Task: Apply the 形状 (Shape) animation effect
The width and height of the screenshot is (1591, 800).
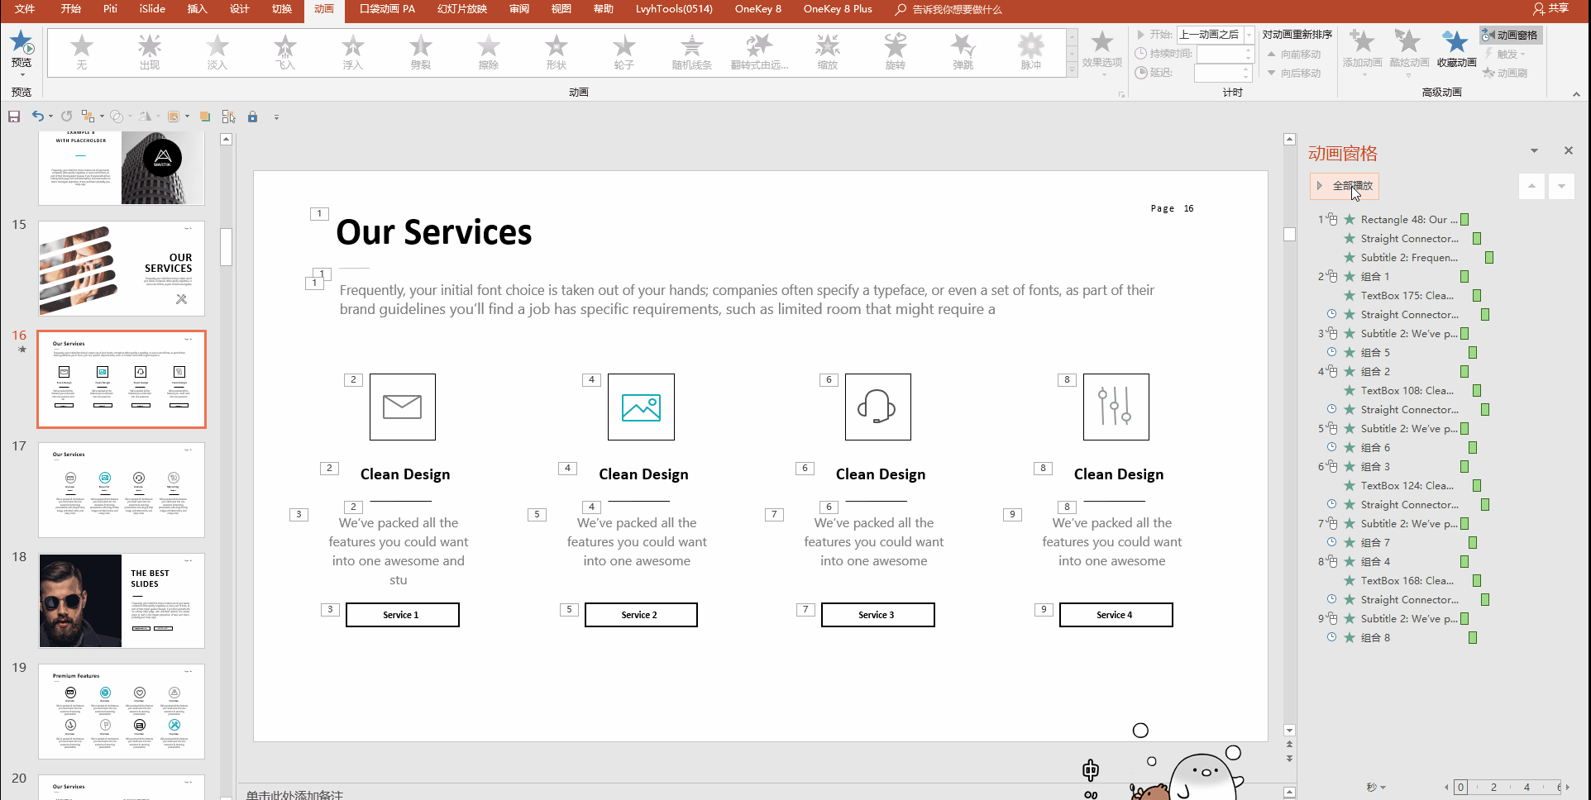Action: tap(557, 52)
